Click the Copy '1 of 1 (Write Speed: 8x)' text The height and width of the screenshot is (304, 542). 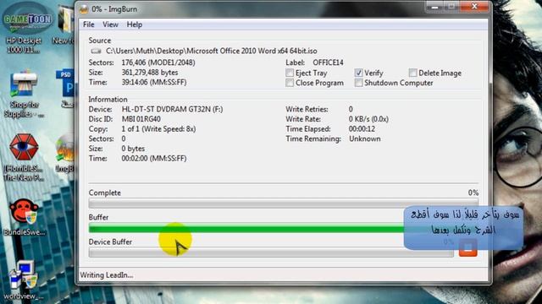(158, 129)
